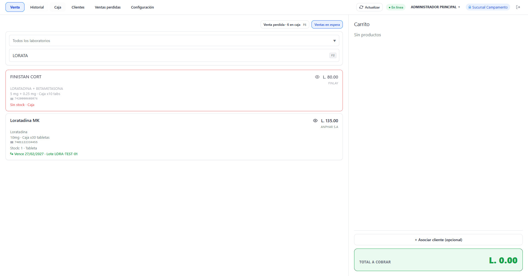View details eye icon for Loratadina MK
This screenshot has width=528, height=276.
point(315,121)
